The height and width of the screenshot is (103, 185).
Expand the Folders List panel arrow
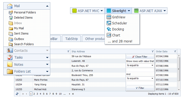47,71
